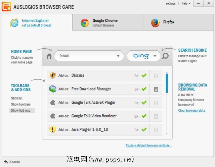Open the help dropdown menu

pyautogui.click(x=186, y=3)
